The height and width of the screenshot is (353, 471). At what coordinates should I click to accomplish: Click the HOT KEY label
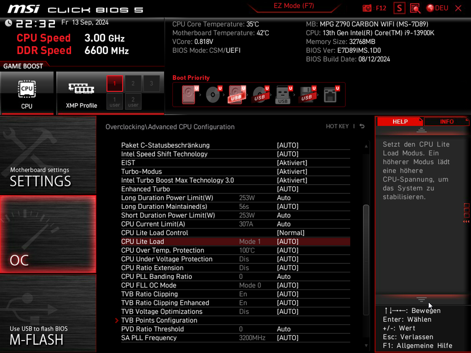pos(337,126)
